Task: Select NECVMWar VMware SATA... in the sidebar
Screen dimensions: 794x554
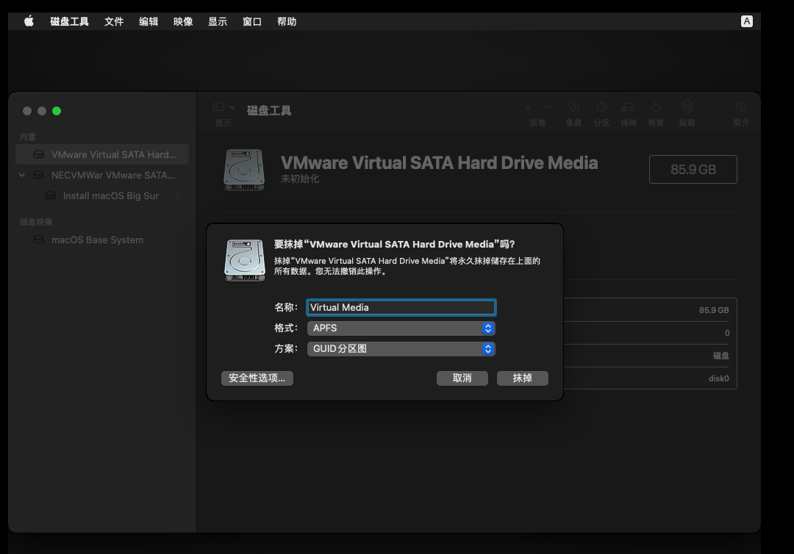Action: [x=102, y=175]
